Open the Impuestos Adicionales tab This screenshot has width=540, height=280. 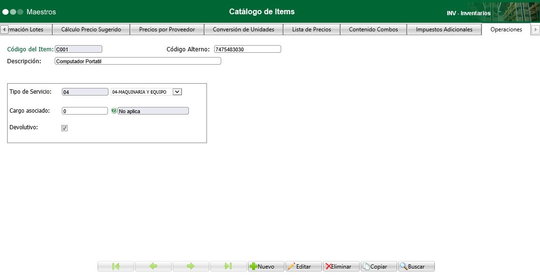click(444, 29)
